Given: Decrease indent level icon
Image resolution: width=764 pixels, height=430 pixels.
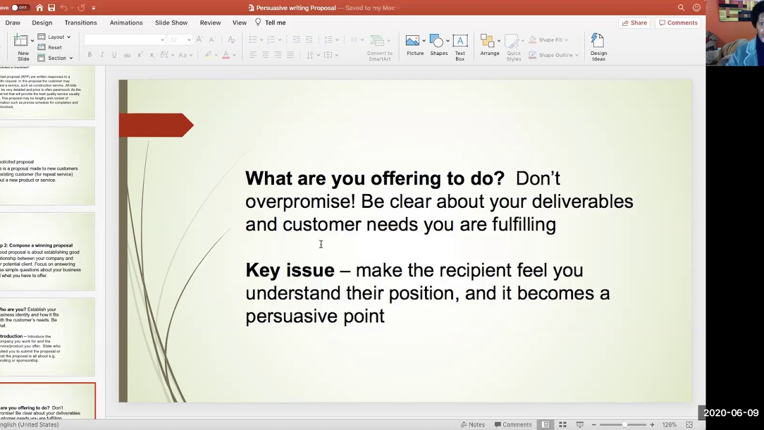Looking at the screenshot, I should (x=297, y=40).
